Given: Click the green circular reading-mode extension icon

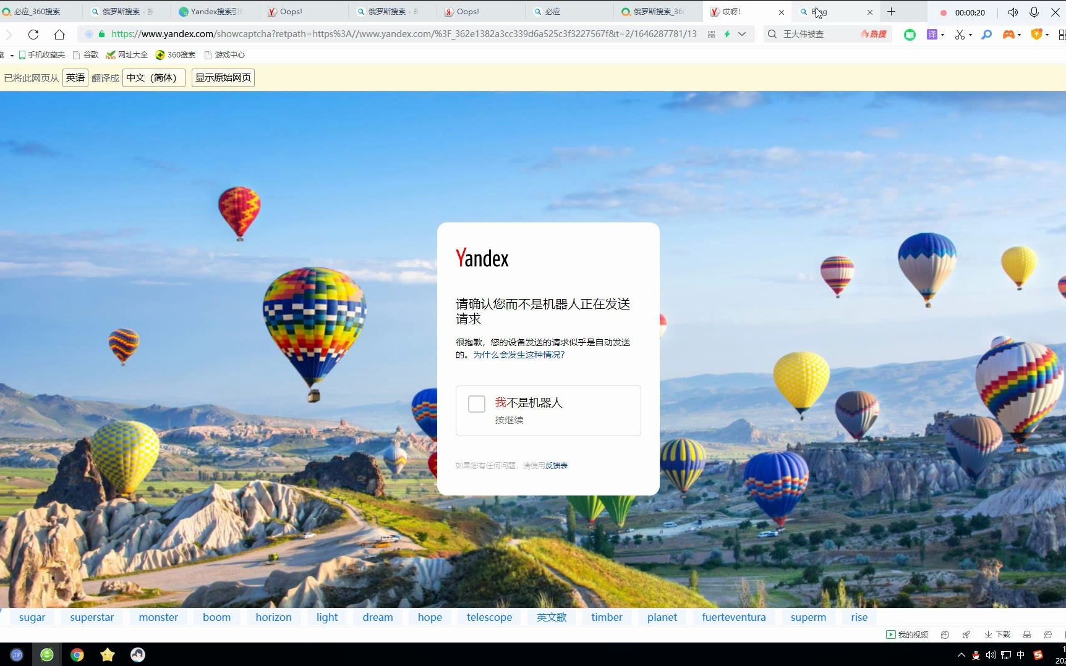Looking at the screenshot, I should point(910,35).
